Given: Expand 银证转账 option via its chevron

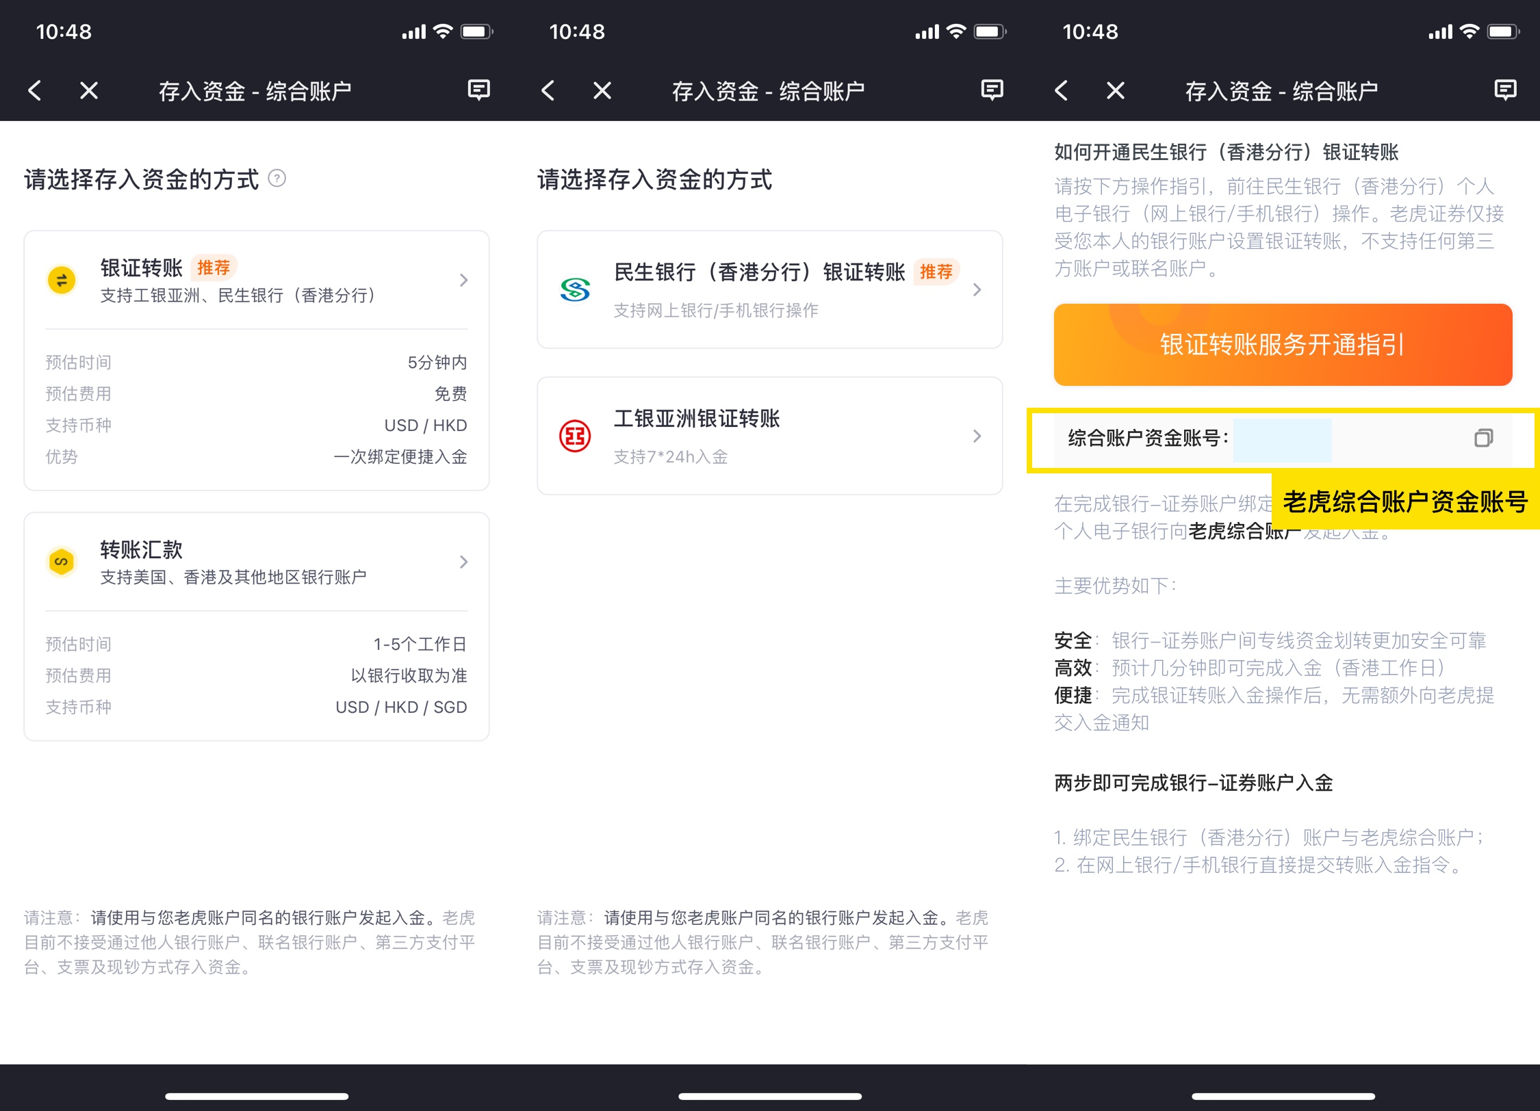Looking at the screenshot, I should point(464,280).
